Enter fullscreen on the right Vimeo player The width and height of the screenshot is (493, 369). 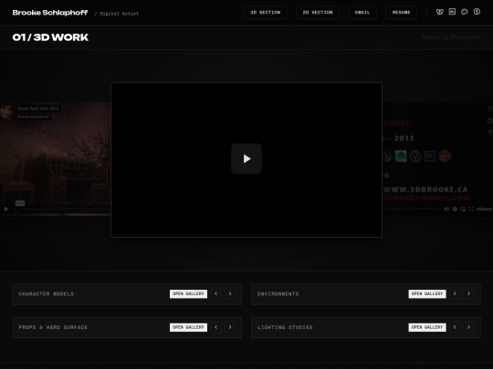click(471, 209)
